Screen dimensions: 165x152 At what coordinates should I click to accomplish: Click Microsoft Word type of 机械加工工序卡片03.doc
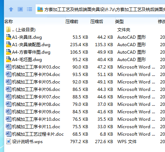(136, 67)
